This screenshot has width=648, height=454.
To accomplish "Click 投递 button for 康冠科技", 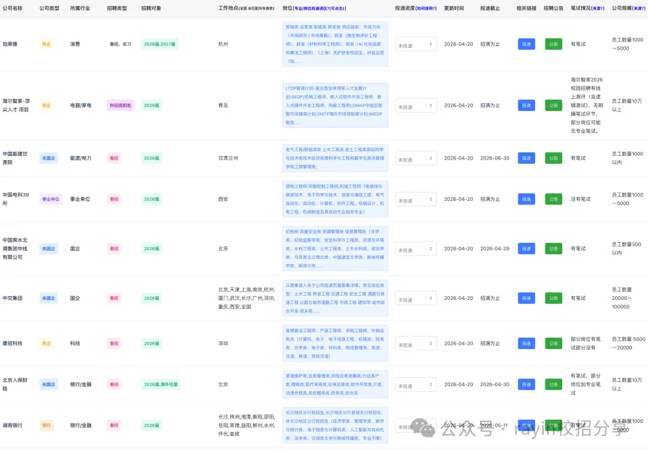I will 526,343.
